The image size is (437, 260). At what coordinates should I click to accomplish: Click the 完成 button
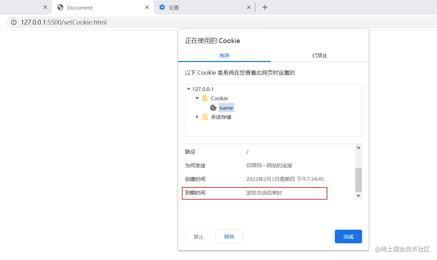click(x=348, y=236)
